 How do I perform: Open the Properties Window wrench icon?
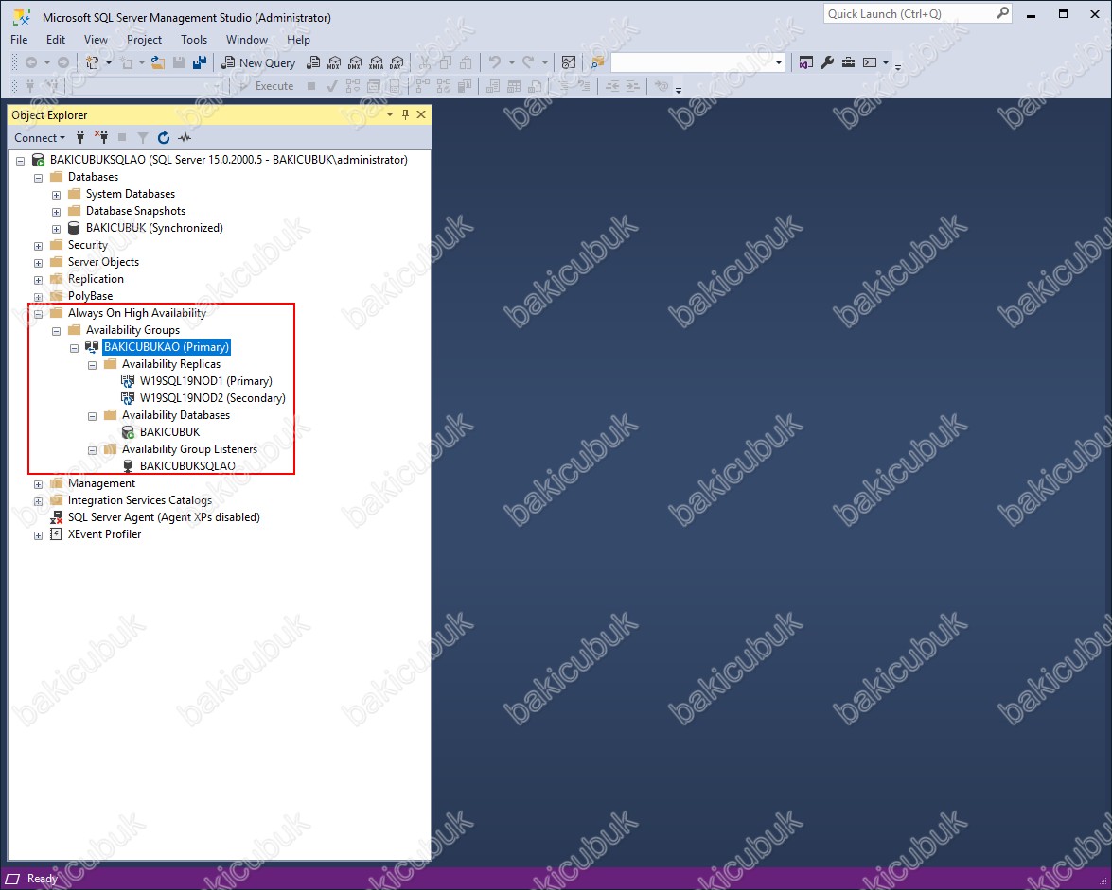(827, 63)
